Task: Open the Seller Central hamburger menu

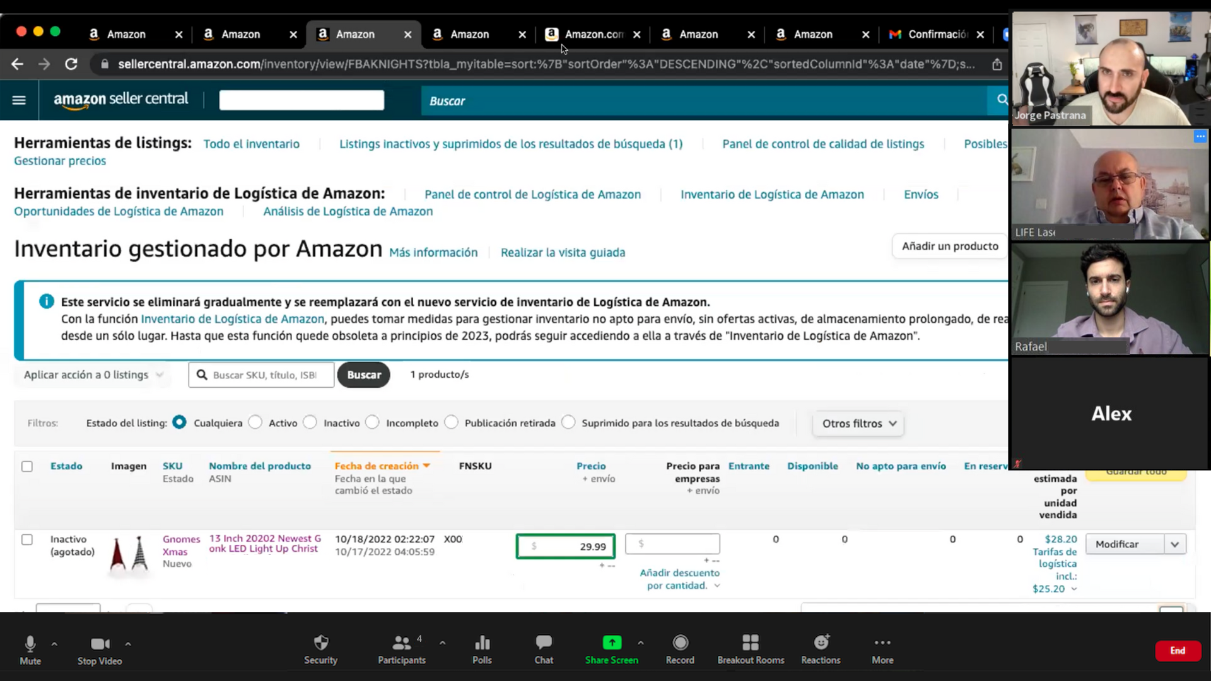Action: [19, 100]
